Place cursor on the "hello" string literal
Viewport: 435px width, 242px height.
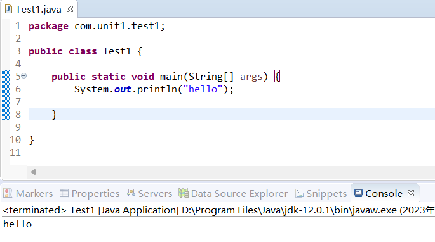203,89
